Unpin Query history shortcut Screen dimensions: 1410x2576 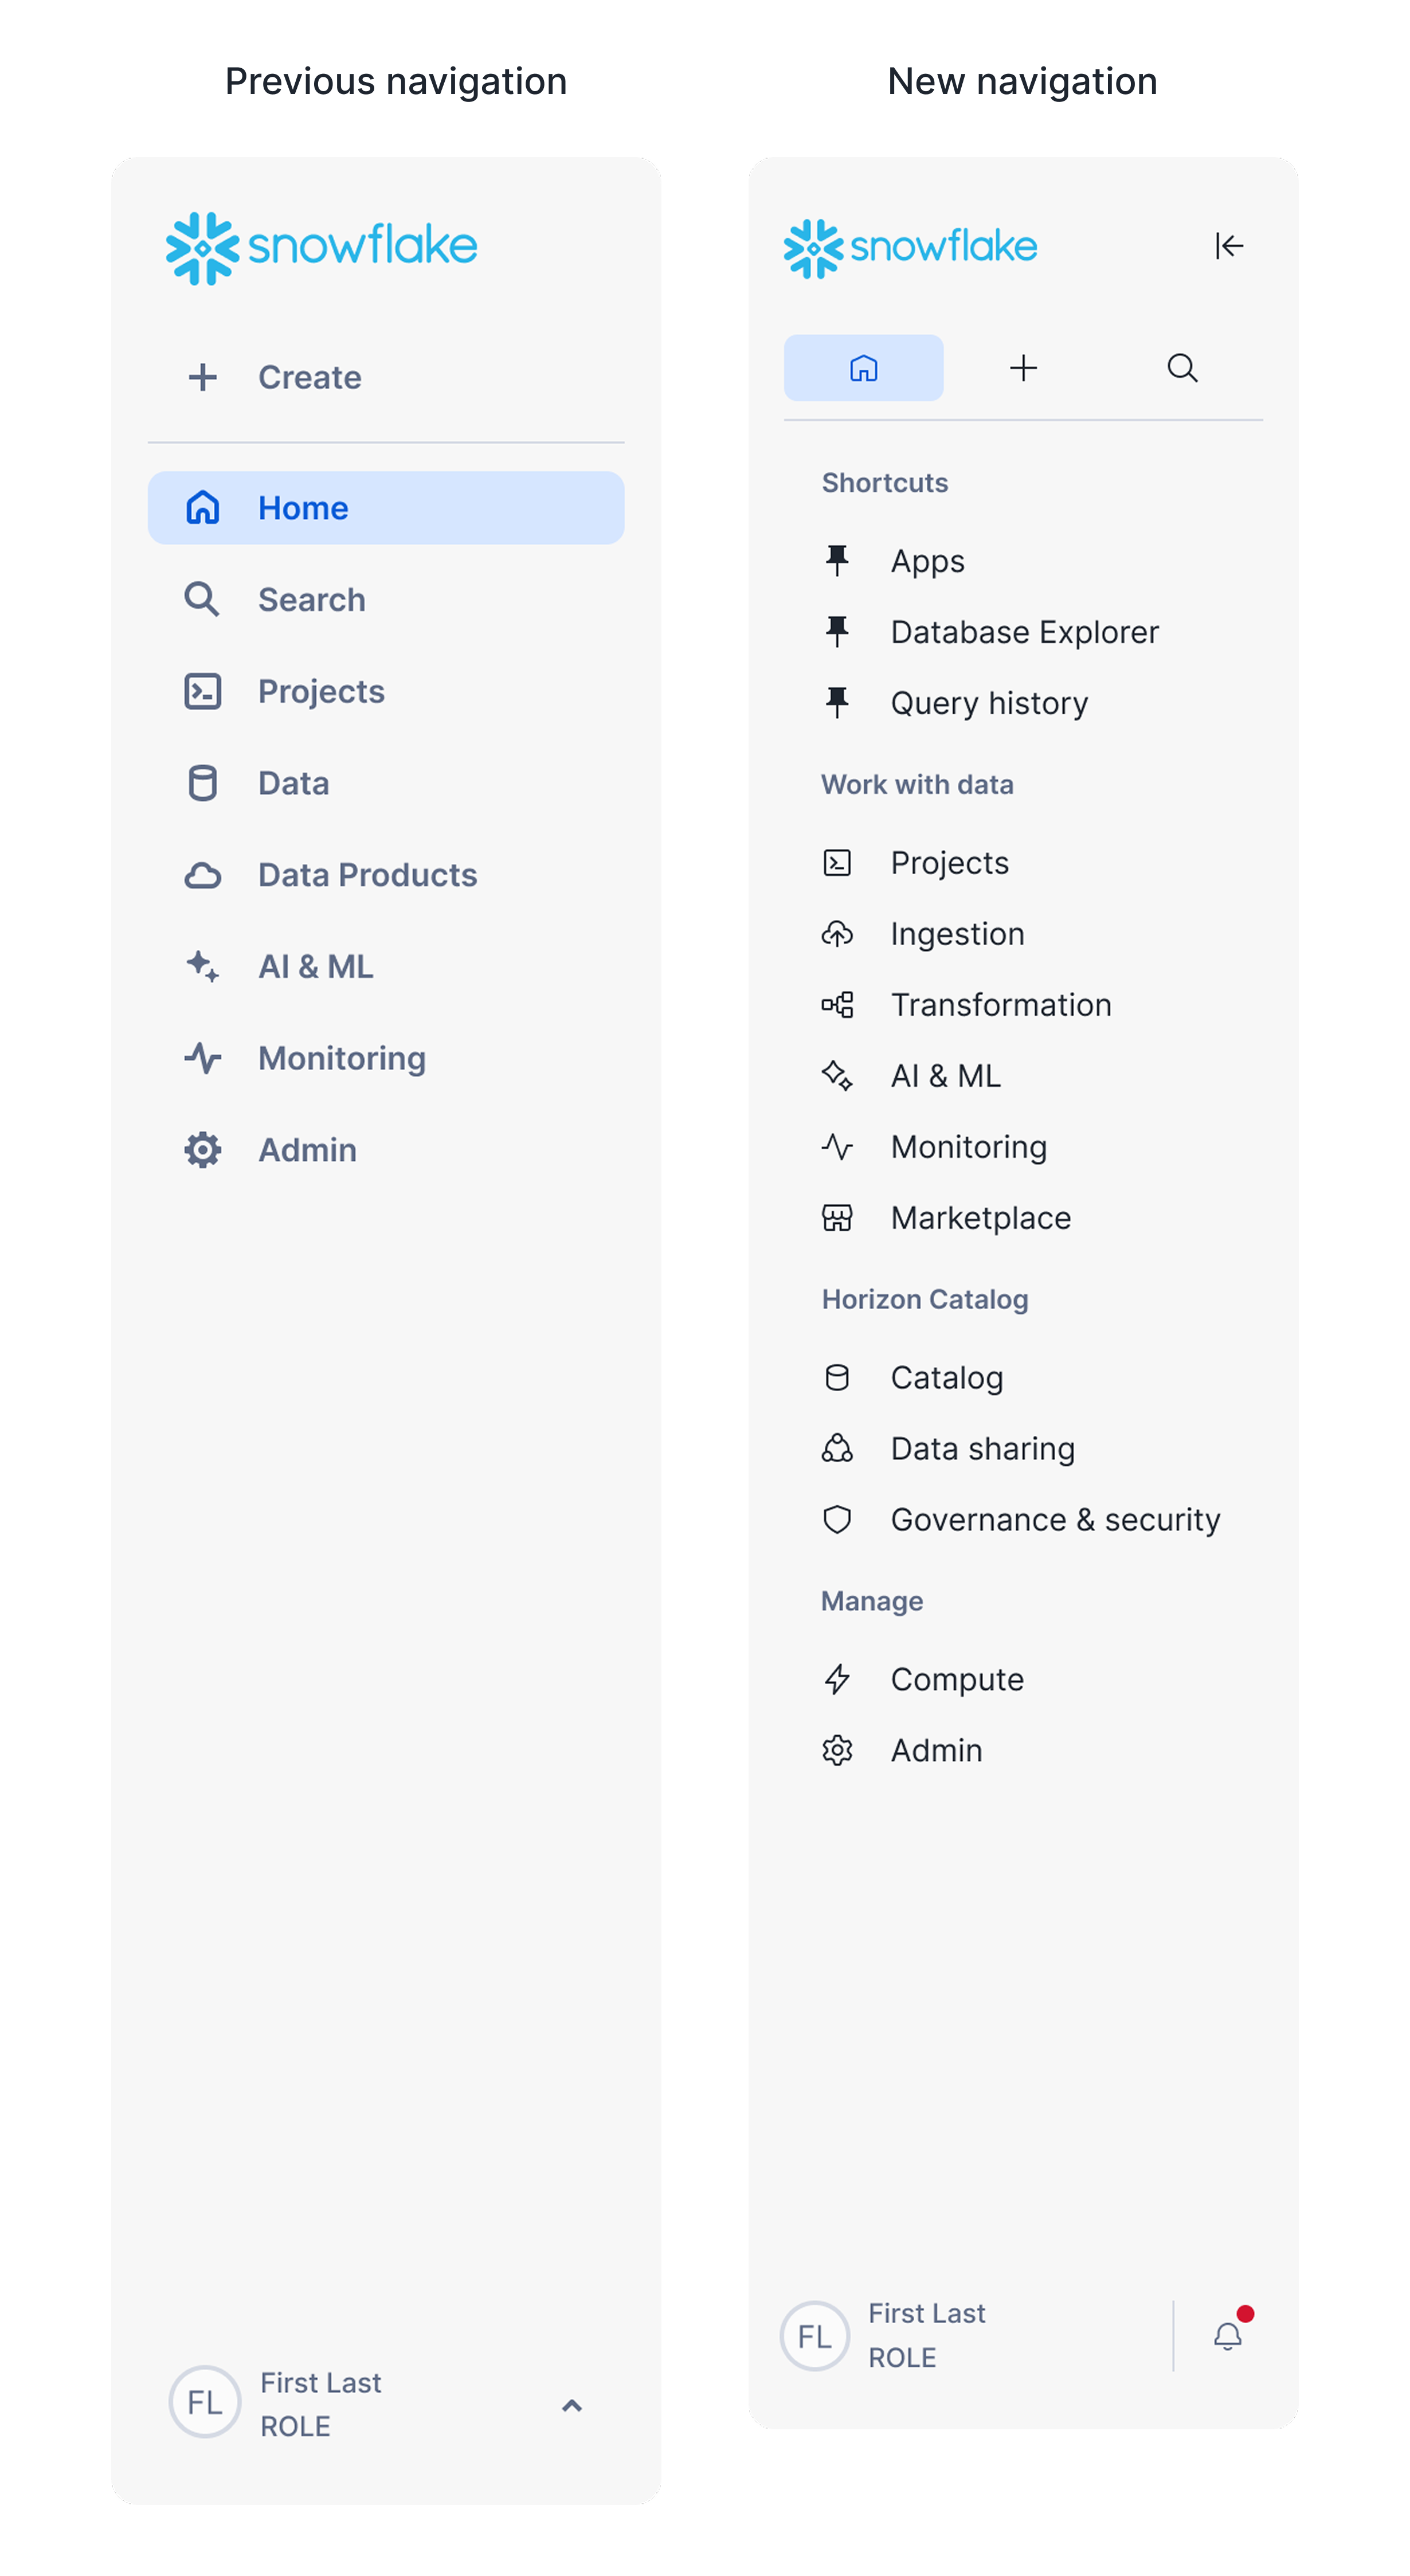coord(837,703)
